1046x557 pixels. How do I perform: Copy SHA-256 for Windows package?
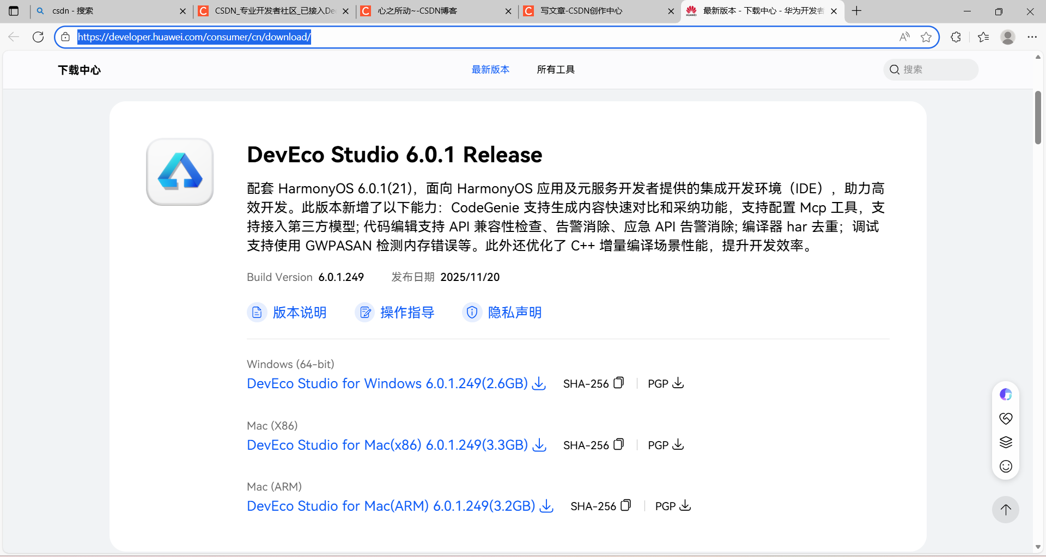618,383
